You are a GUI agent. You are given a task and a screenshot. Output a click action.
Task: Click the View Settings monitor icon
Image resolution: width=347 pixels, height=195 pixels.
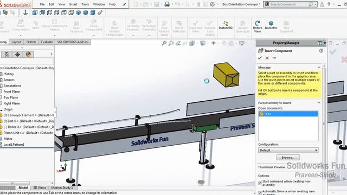(x=242, y=43)
